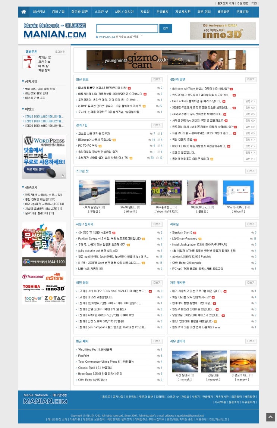Click 더보기 in 질문과 답변 section
Screen dimensions: 277x428
pyautogui.click(x=251, y=79)
